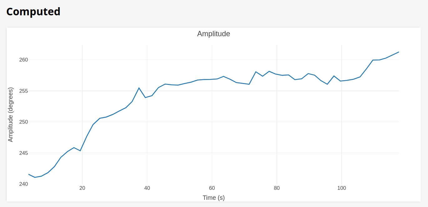Click the leftmost starting point of the line
428x207 pixels.
(29, 174)
